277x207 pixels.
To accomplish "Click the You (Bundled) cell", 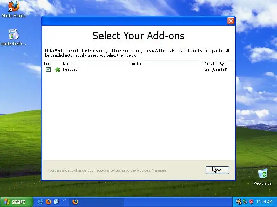I will [216, 70].
